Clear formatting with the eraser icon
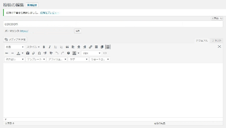The width and height of the screenshot is (226, 128). [x=33, y=53]
